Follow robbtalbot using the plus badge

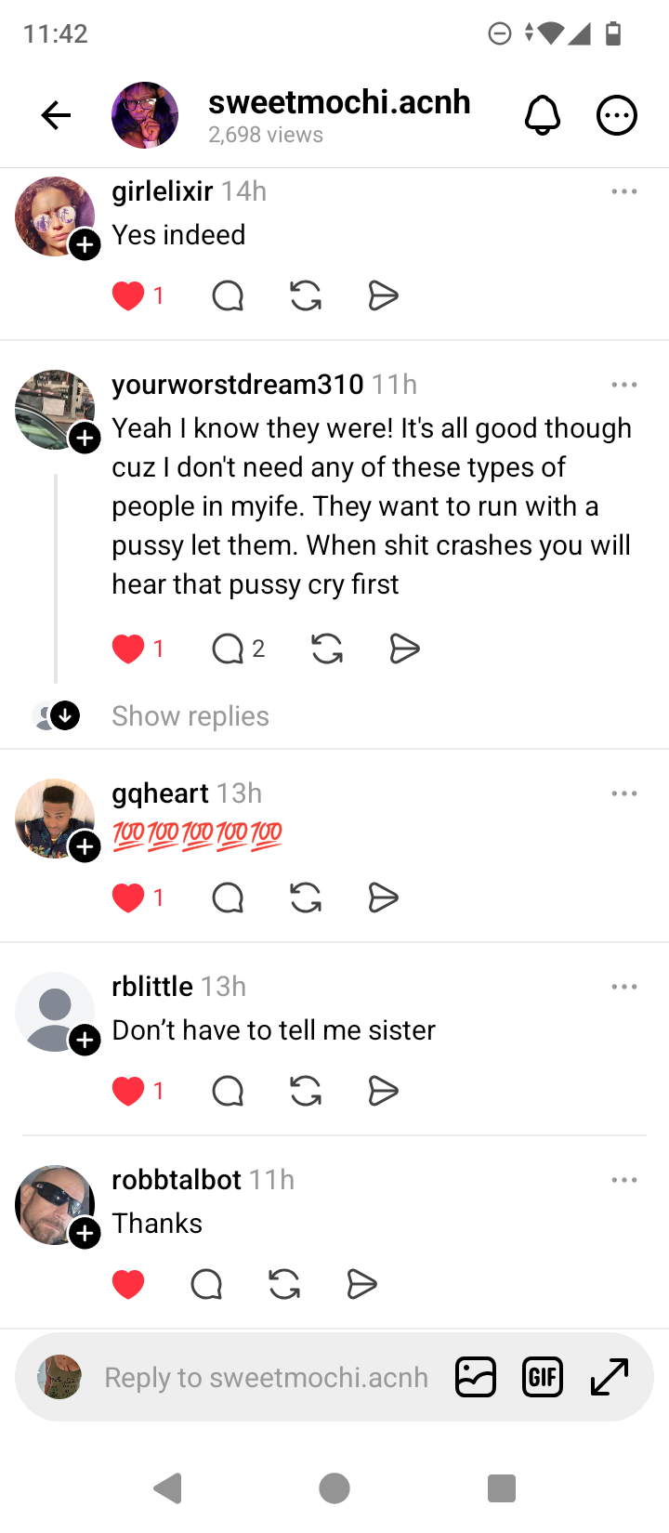pos(85,1233)
